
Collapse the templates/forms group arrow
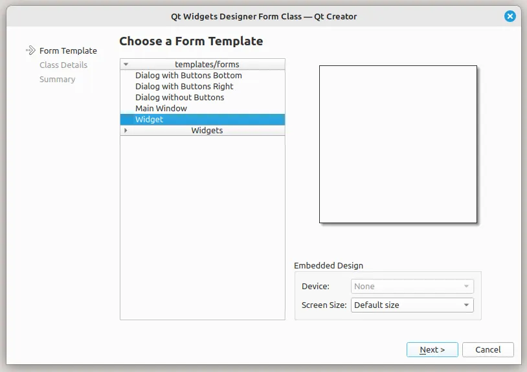(126, 64)
